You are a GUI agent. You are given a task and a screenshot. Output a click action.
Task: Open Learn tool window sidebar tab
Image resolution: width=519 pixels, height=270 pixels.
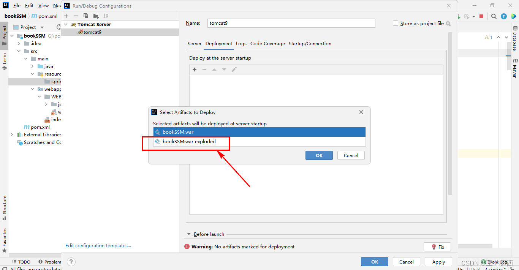(x=5, y=62)
